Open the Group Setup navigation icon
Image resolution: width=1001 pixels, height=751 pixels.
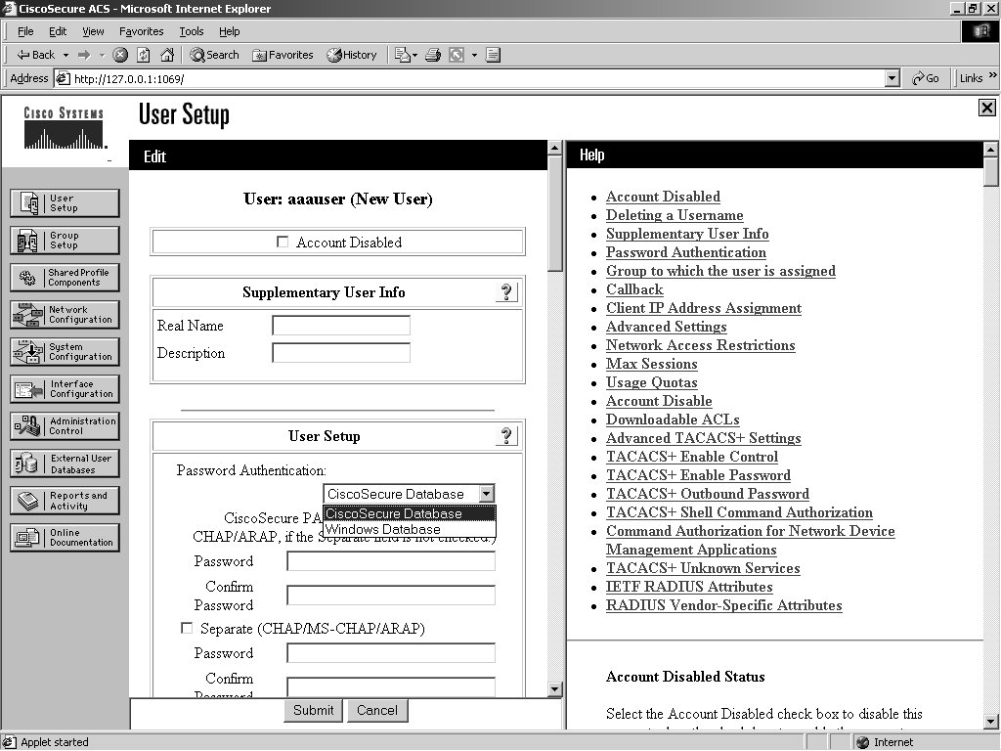tap(65, 241)
